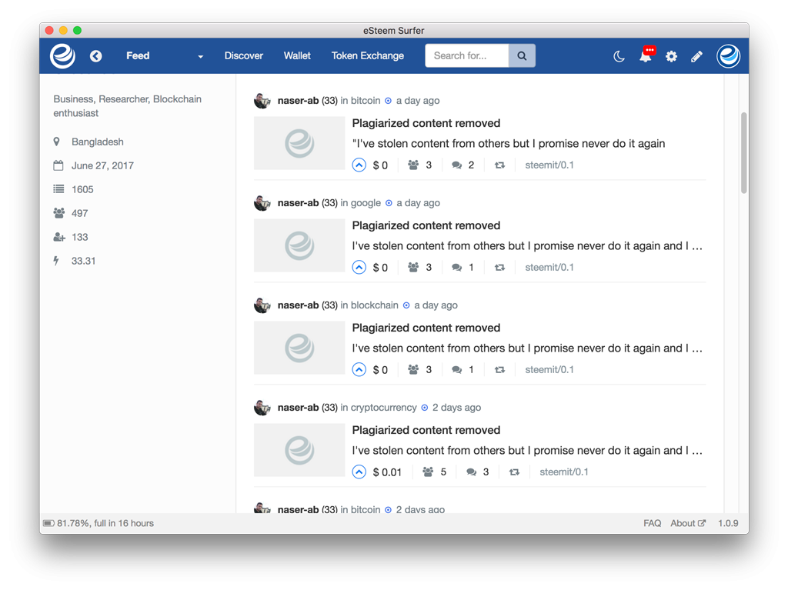Open the FAQ link in footer
This screenshot has width=788, height=590.
[653, 523]
